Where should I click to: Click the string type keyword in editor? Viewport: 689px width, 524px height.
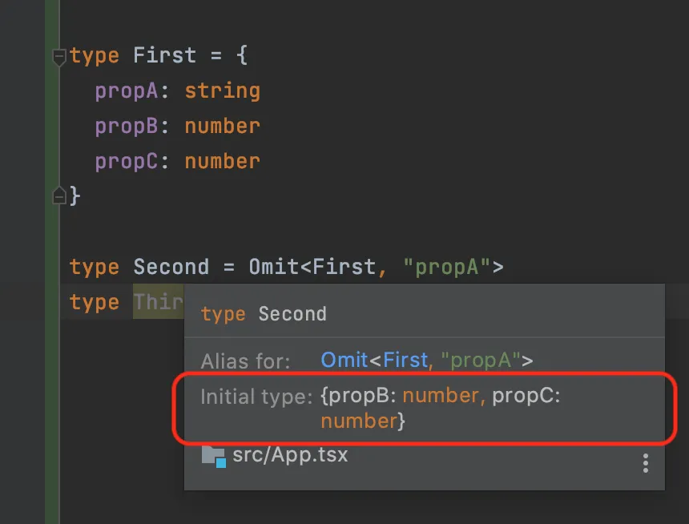(222, 91)
